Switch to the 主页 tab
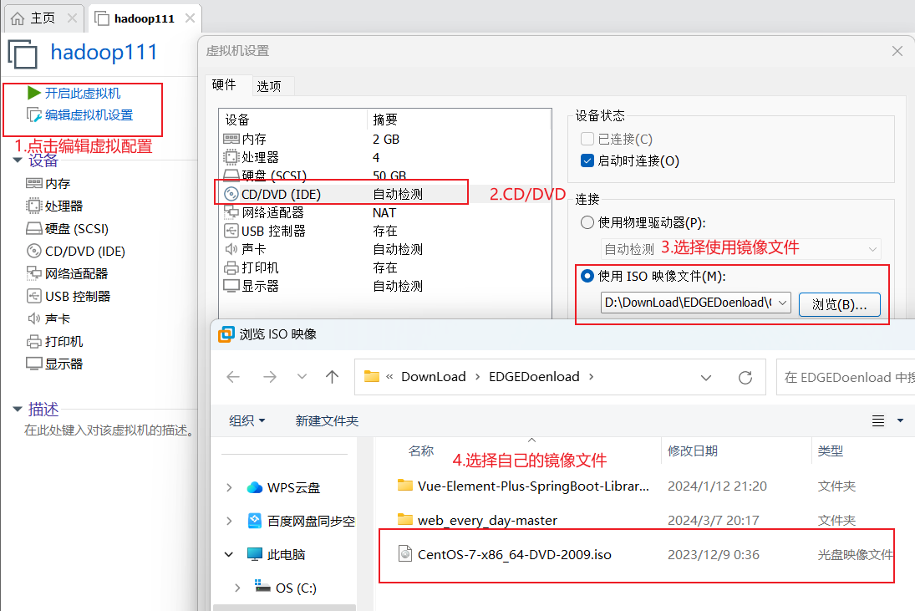The image size is (915, 611). [x=44, y=18]
